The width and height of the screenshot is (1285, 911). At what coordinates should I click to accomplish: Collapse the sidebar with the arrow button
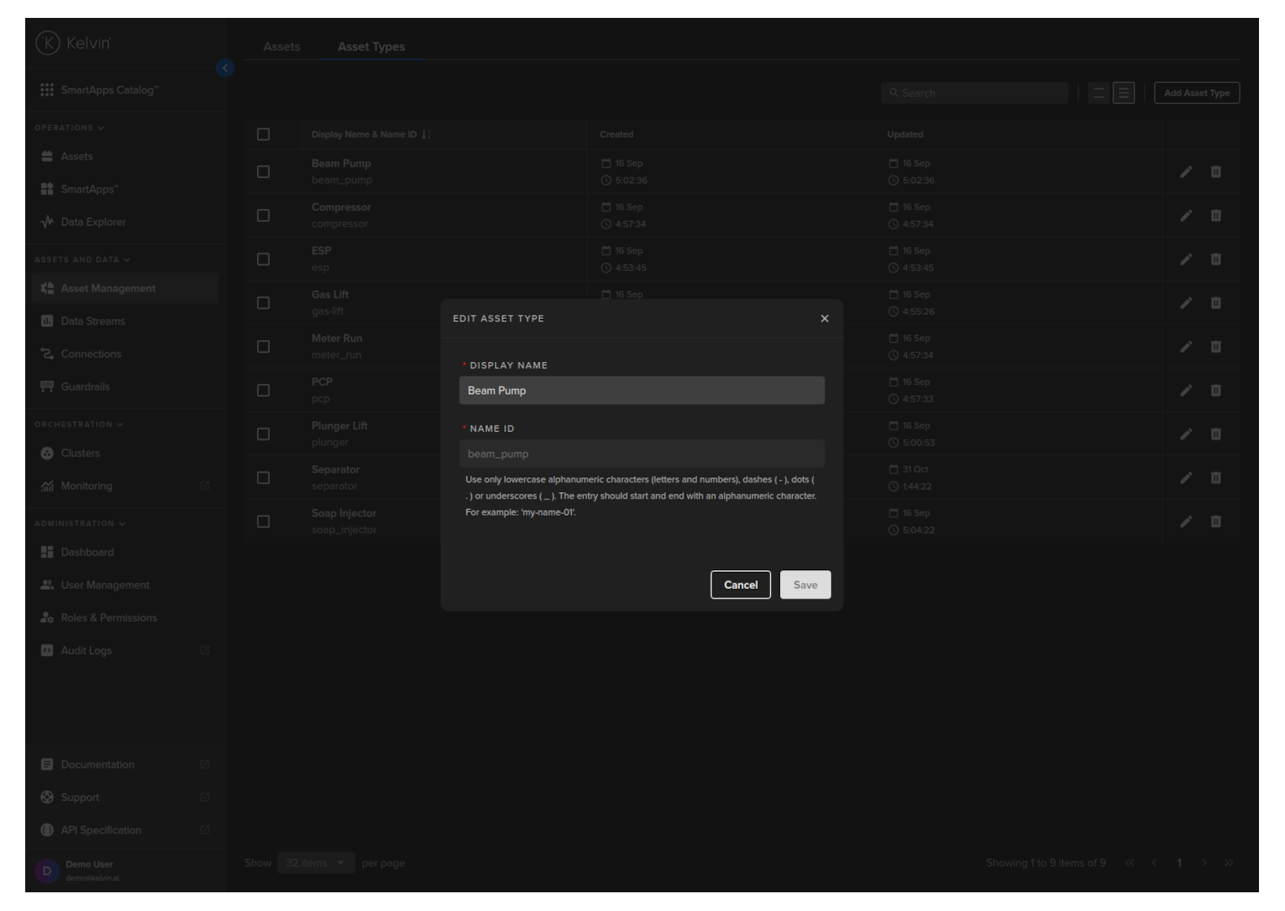(x=225, y=68)
